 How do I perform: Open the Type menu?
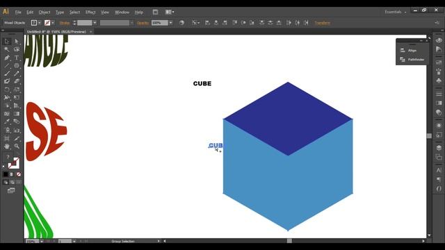(60, 12)
